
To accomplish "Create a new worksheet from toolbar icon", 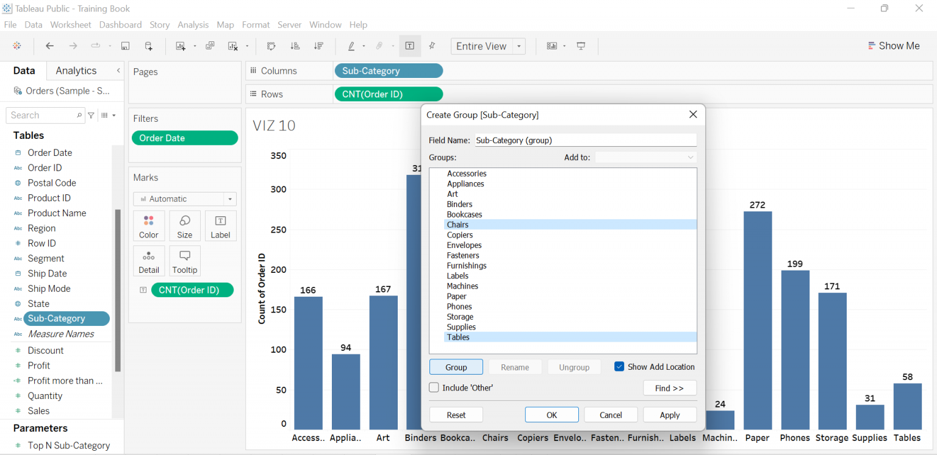I will tap(181, 46).
